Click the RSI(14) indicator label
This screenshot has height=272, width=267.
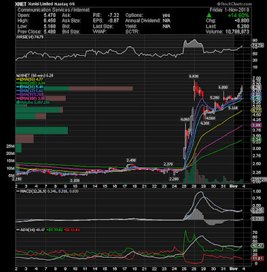pos(30,37)
